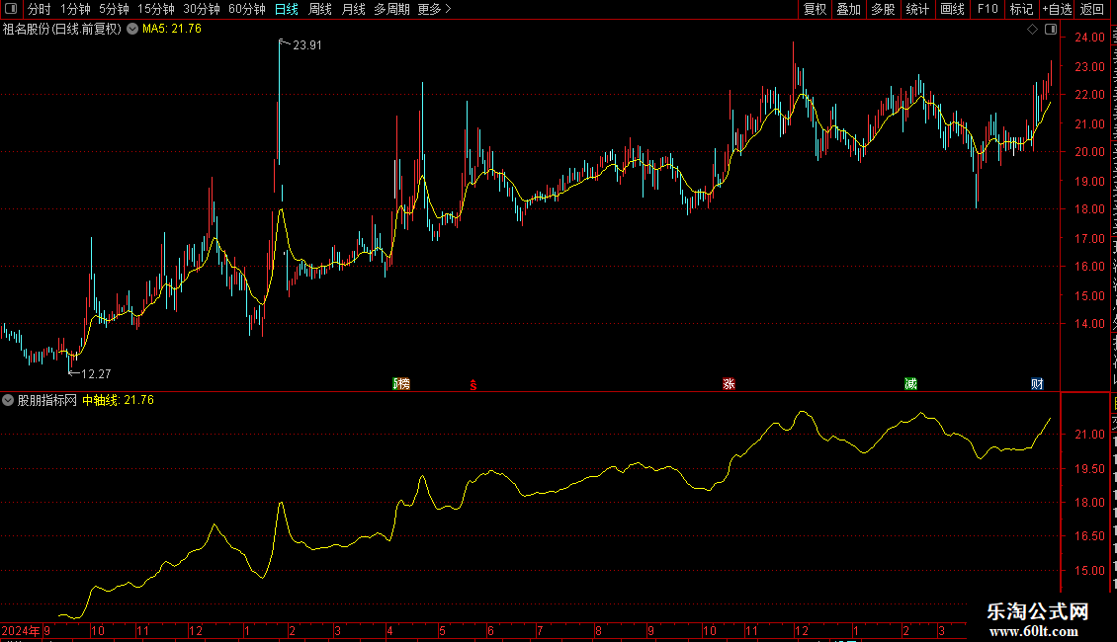Select the 15分钟 period

tap(155, 9)
